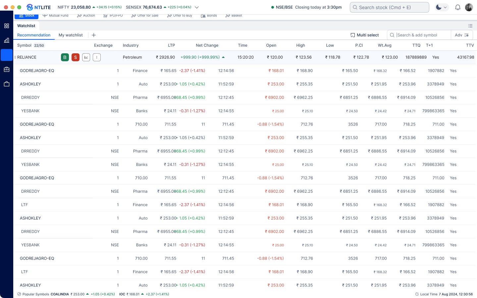Switch to the My watchlist tab

(71, 35)
